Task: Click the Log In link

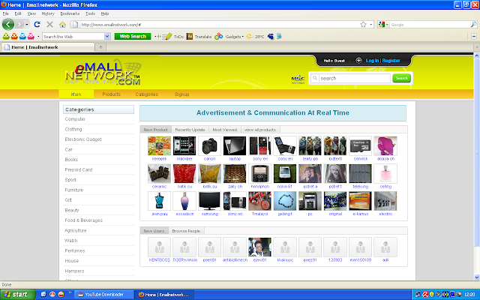Action: [x=372, y=61]
